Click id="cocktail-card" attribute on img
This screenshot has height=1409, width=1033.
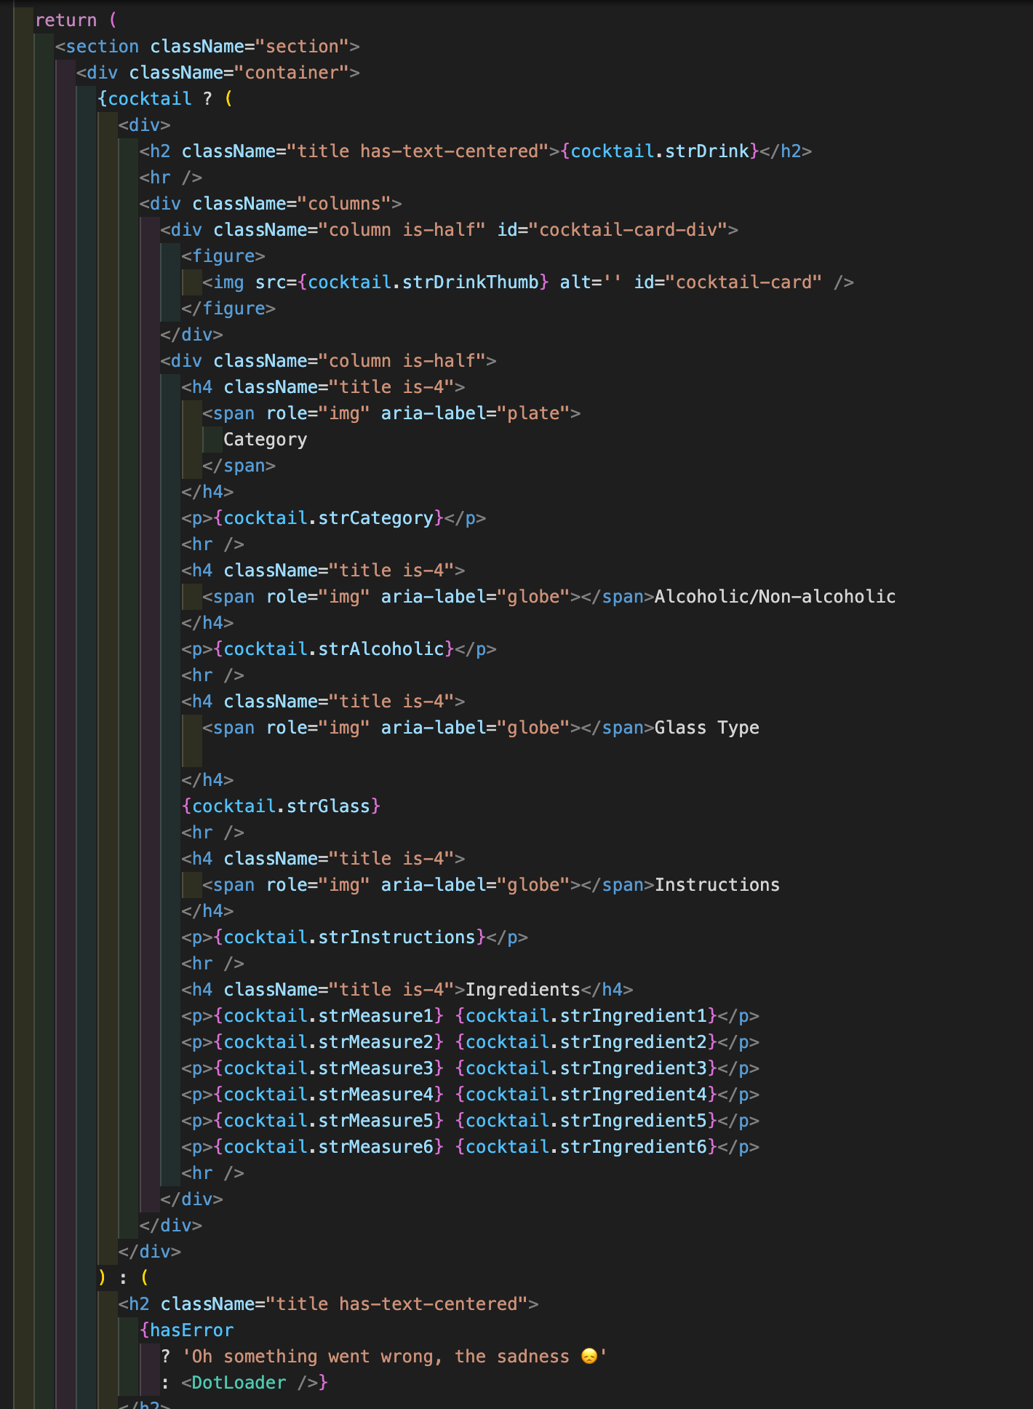[x=728, y=282]
